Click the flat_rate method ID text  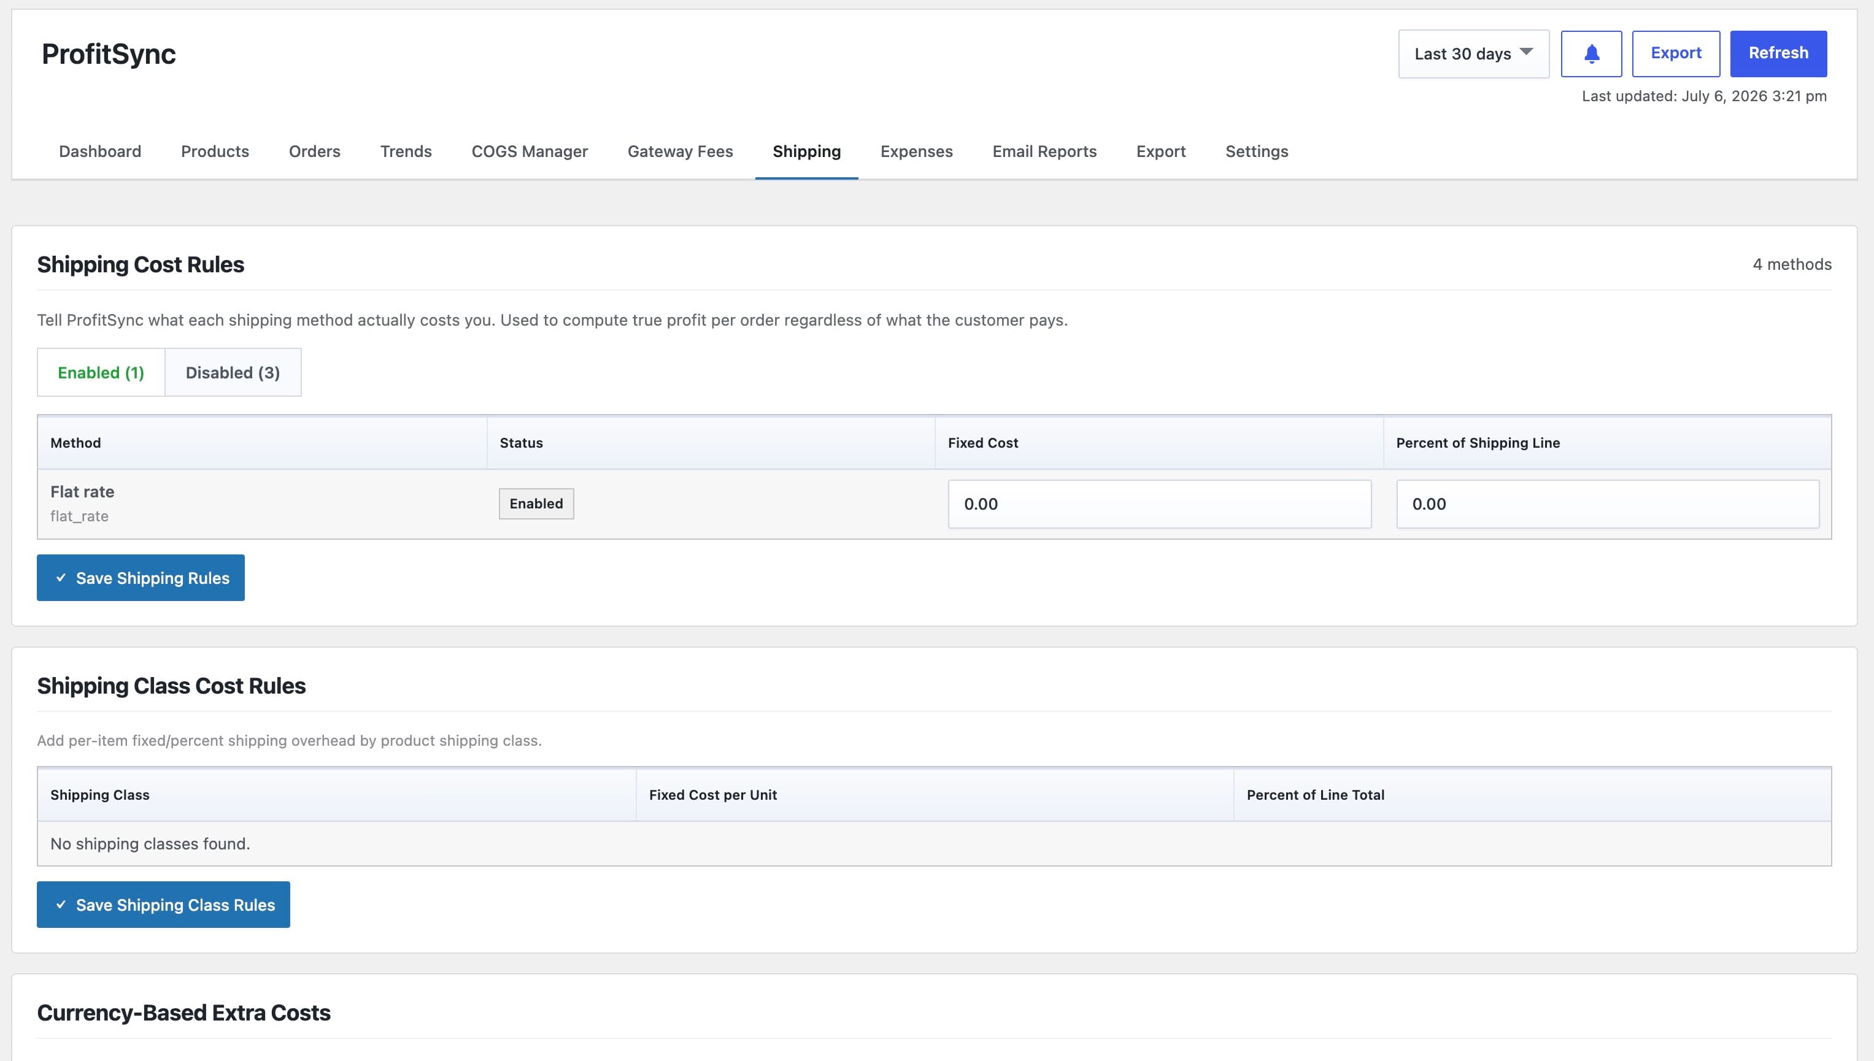click(x=79, y=516)
